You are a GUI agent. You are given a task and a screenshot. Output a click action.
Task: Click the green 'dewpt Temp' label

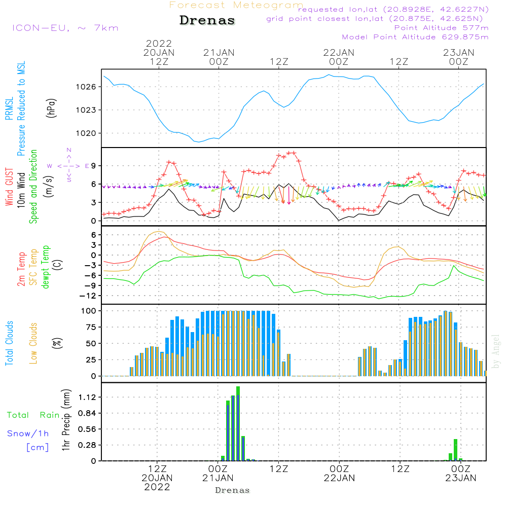click(45, 267)
